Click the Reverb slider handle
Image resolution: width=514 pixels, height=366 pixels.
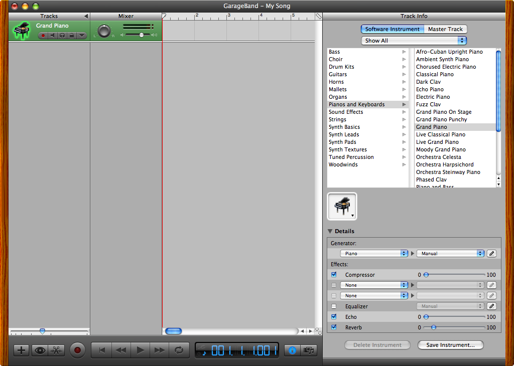[433, 327]
